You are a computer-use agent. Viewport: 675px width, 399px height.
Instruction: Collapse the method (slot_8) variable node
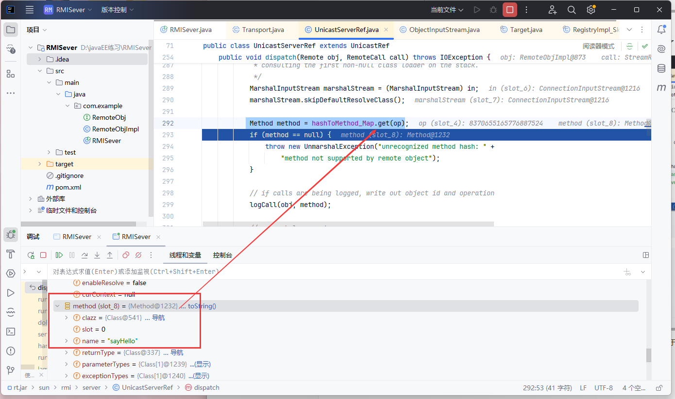[58, 306]
